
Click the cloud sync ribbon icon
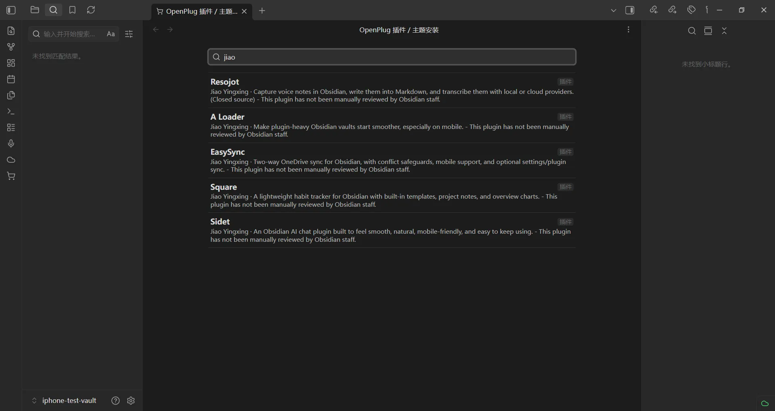point(11,160)
